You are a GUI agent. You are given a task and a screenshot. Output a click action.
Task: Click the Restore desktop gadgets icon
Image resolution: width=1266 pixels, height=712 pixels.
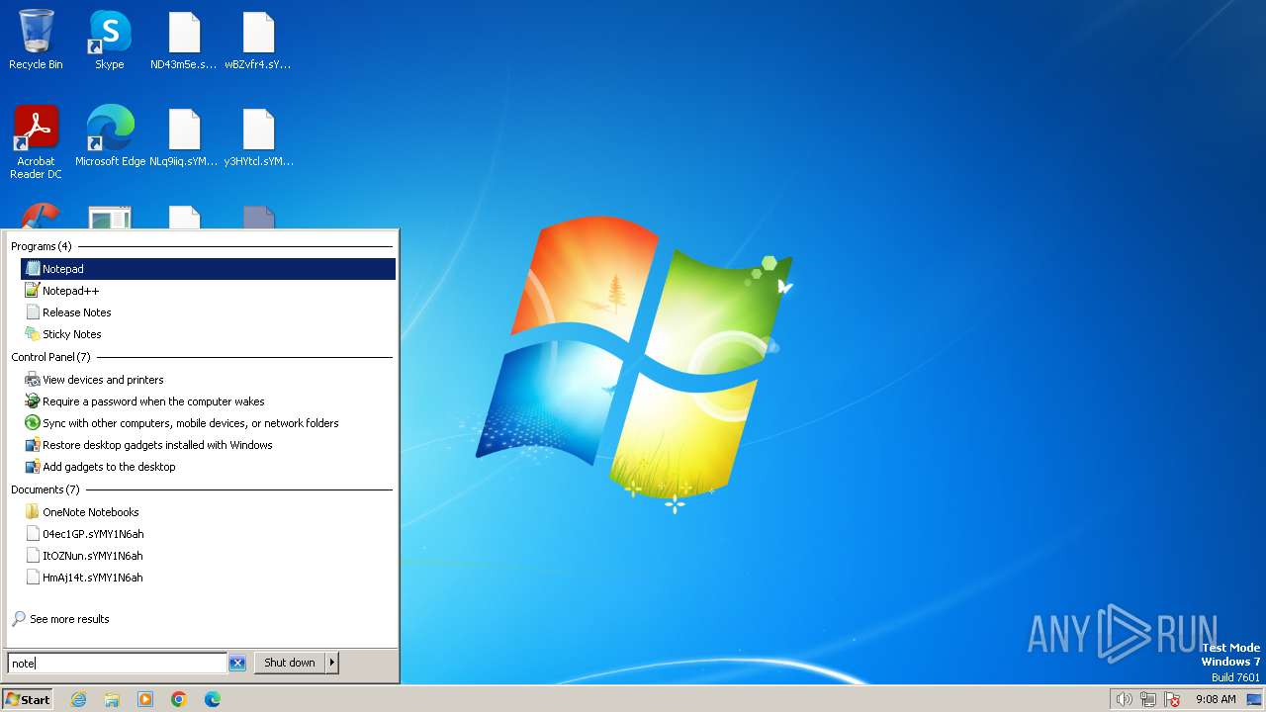tap(33, 445)
